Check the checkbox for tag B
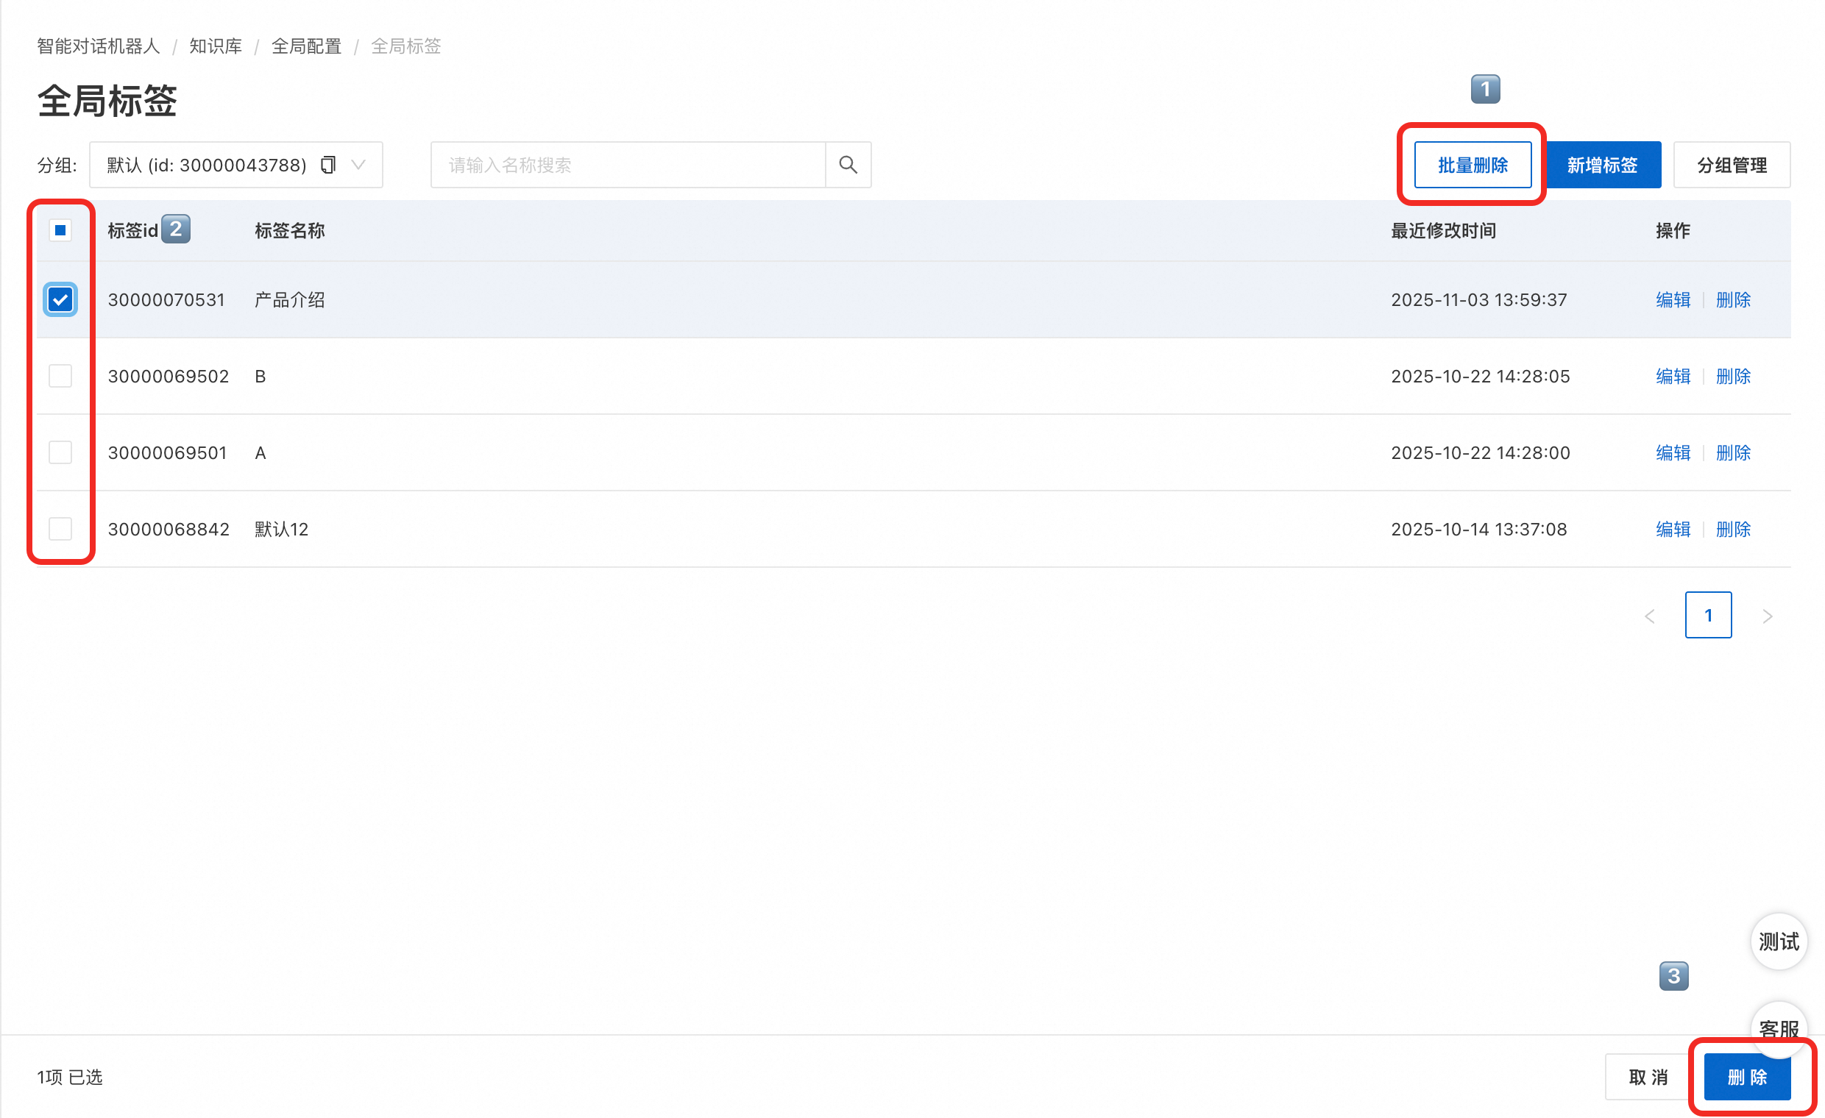Image resolution: width=1825 pixels, height=1118 pixels. (60, 376)
